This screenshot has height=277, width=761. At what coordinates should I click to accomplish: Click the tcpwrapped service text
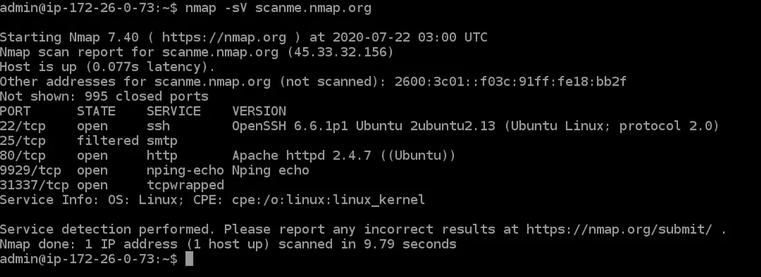[185, 185]
